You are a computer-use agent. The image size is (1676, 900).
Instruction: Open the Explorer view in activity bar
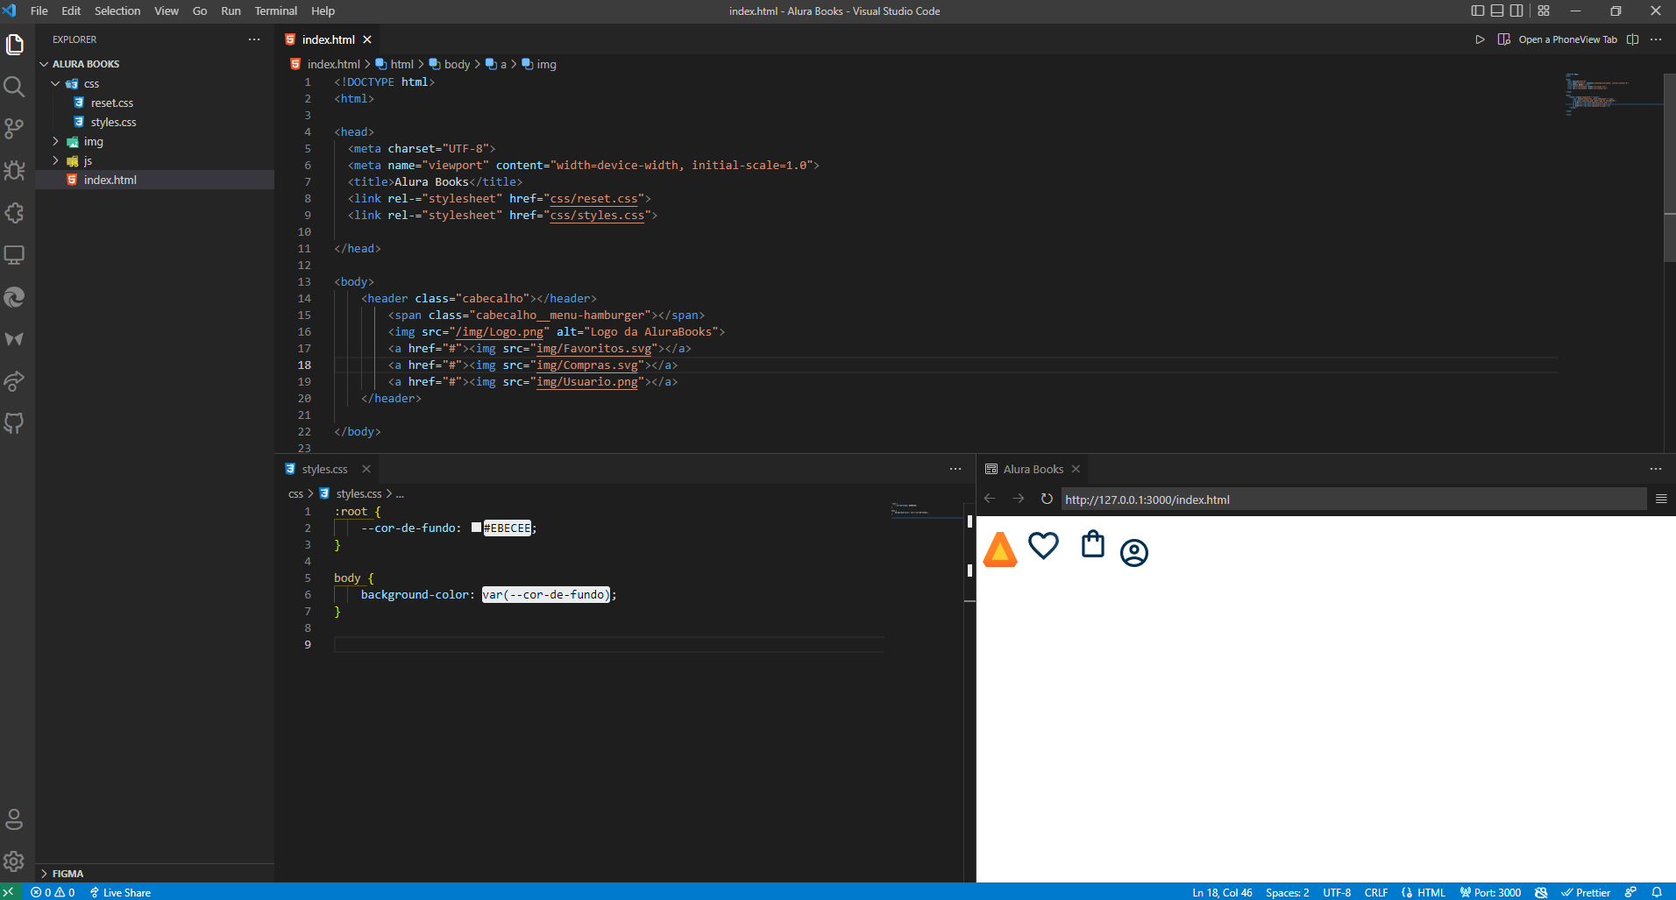[15, 44]
